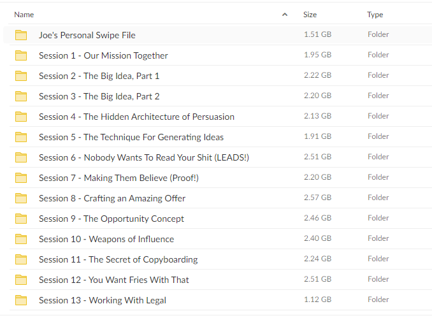Sort the list by the Size column header
The width and height of the screenshot is (432, 318).
[x=310, y=15]
